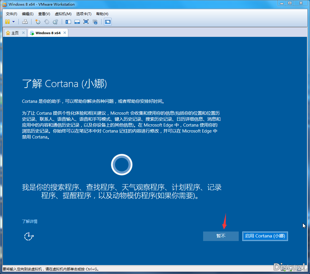The width and height of the screenshot is (310, 274).
Task: Click the status bar text about Ctrl+G
Action: tap(51, 269)
